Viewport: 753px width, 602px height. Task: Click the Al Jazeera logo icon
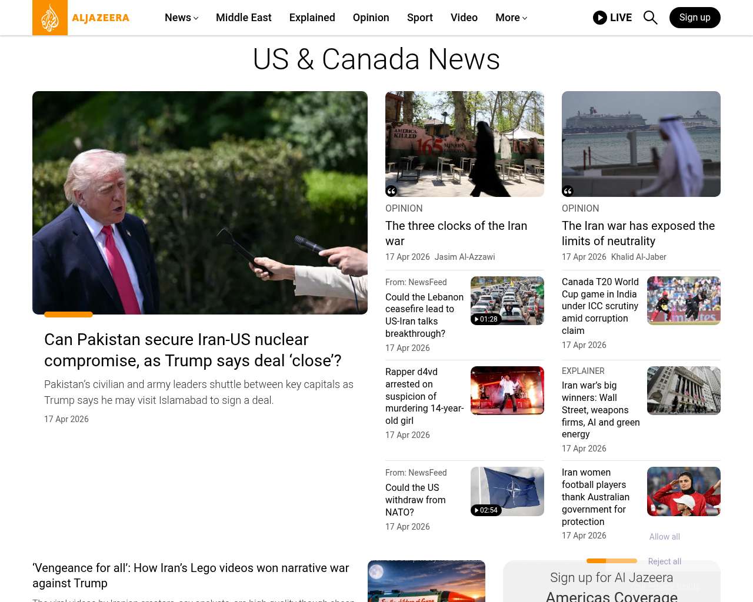click(50, 18)
